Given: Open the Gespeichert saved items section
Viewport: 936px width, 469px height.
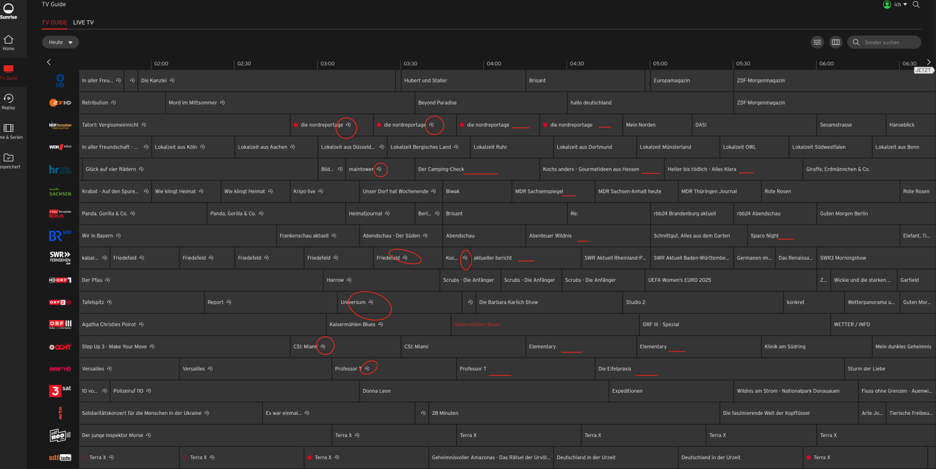Looking at the screenshot, I should coord(9,160).
